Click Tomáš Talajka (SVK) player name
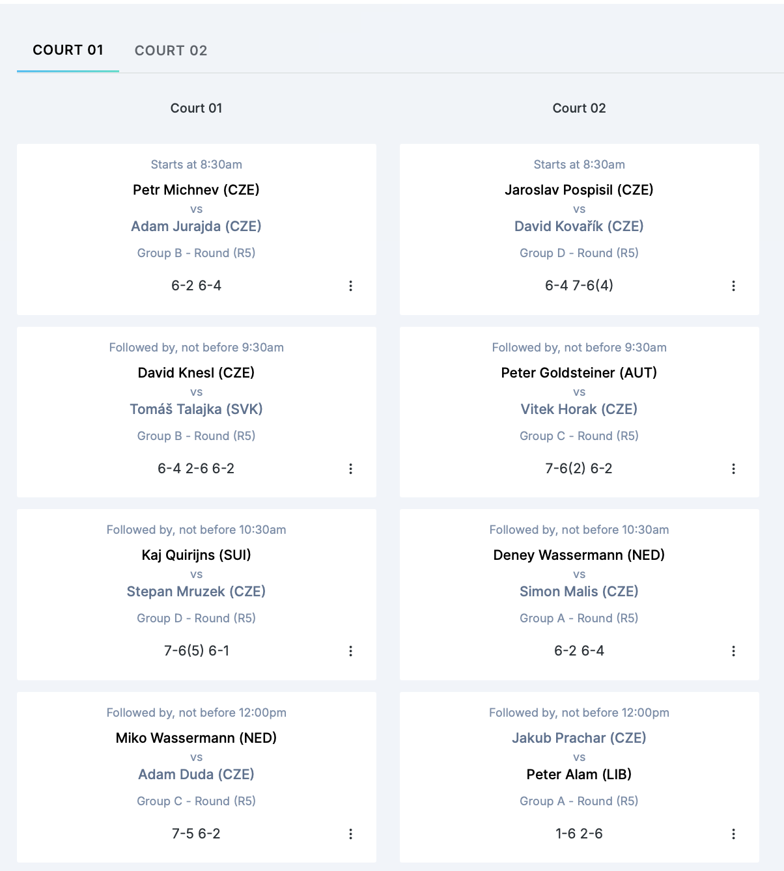Image resolution: width=784 pixels, height=871 pixels. click(196, 409)
